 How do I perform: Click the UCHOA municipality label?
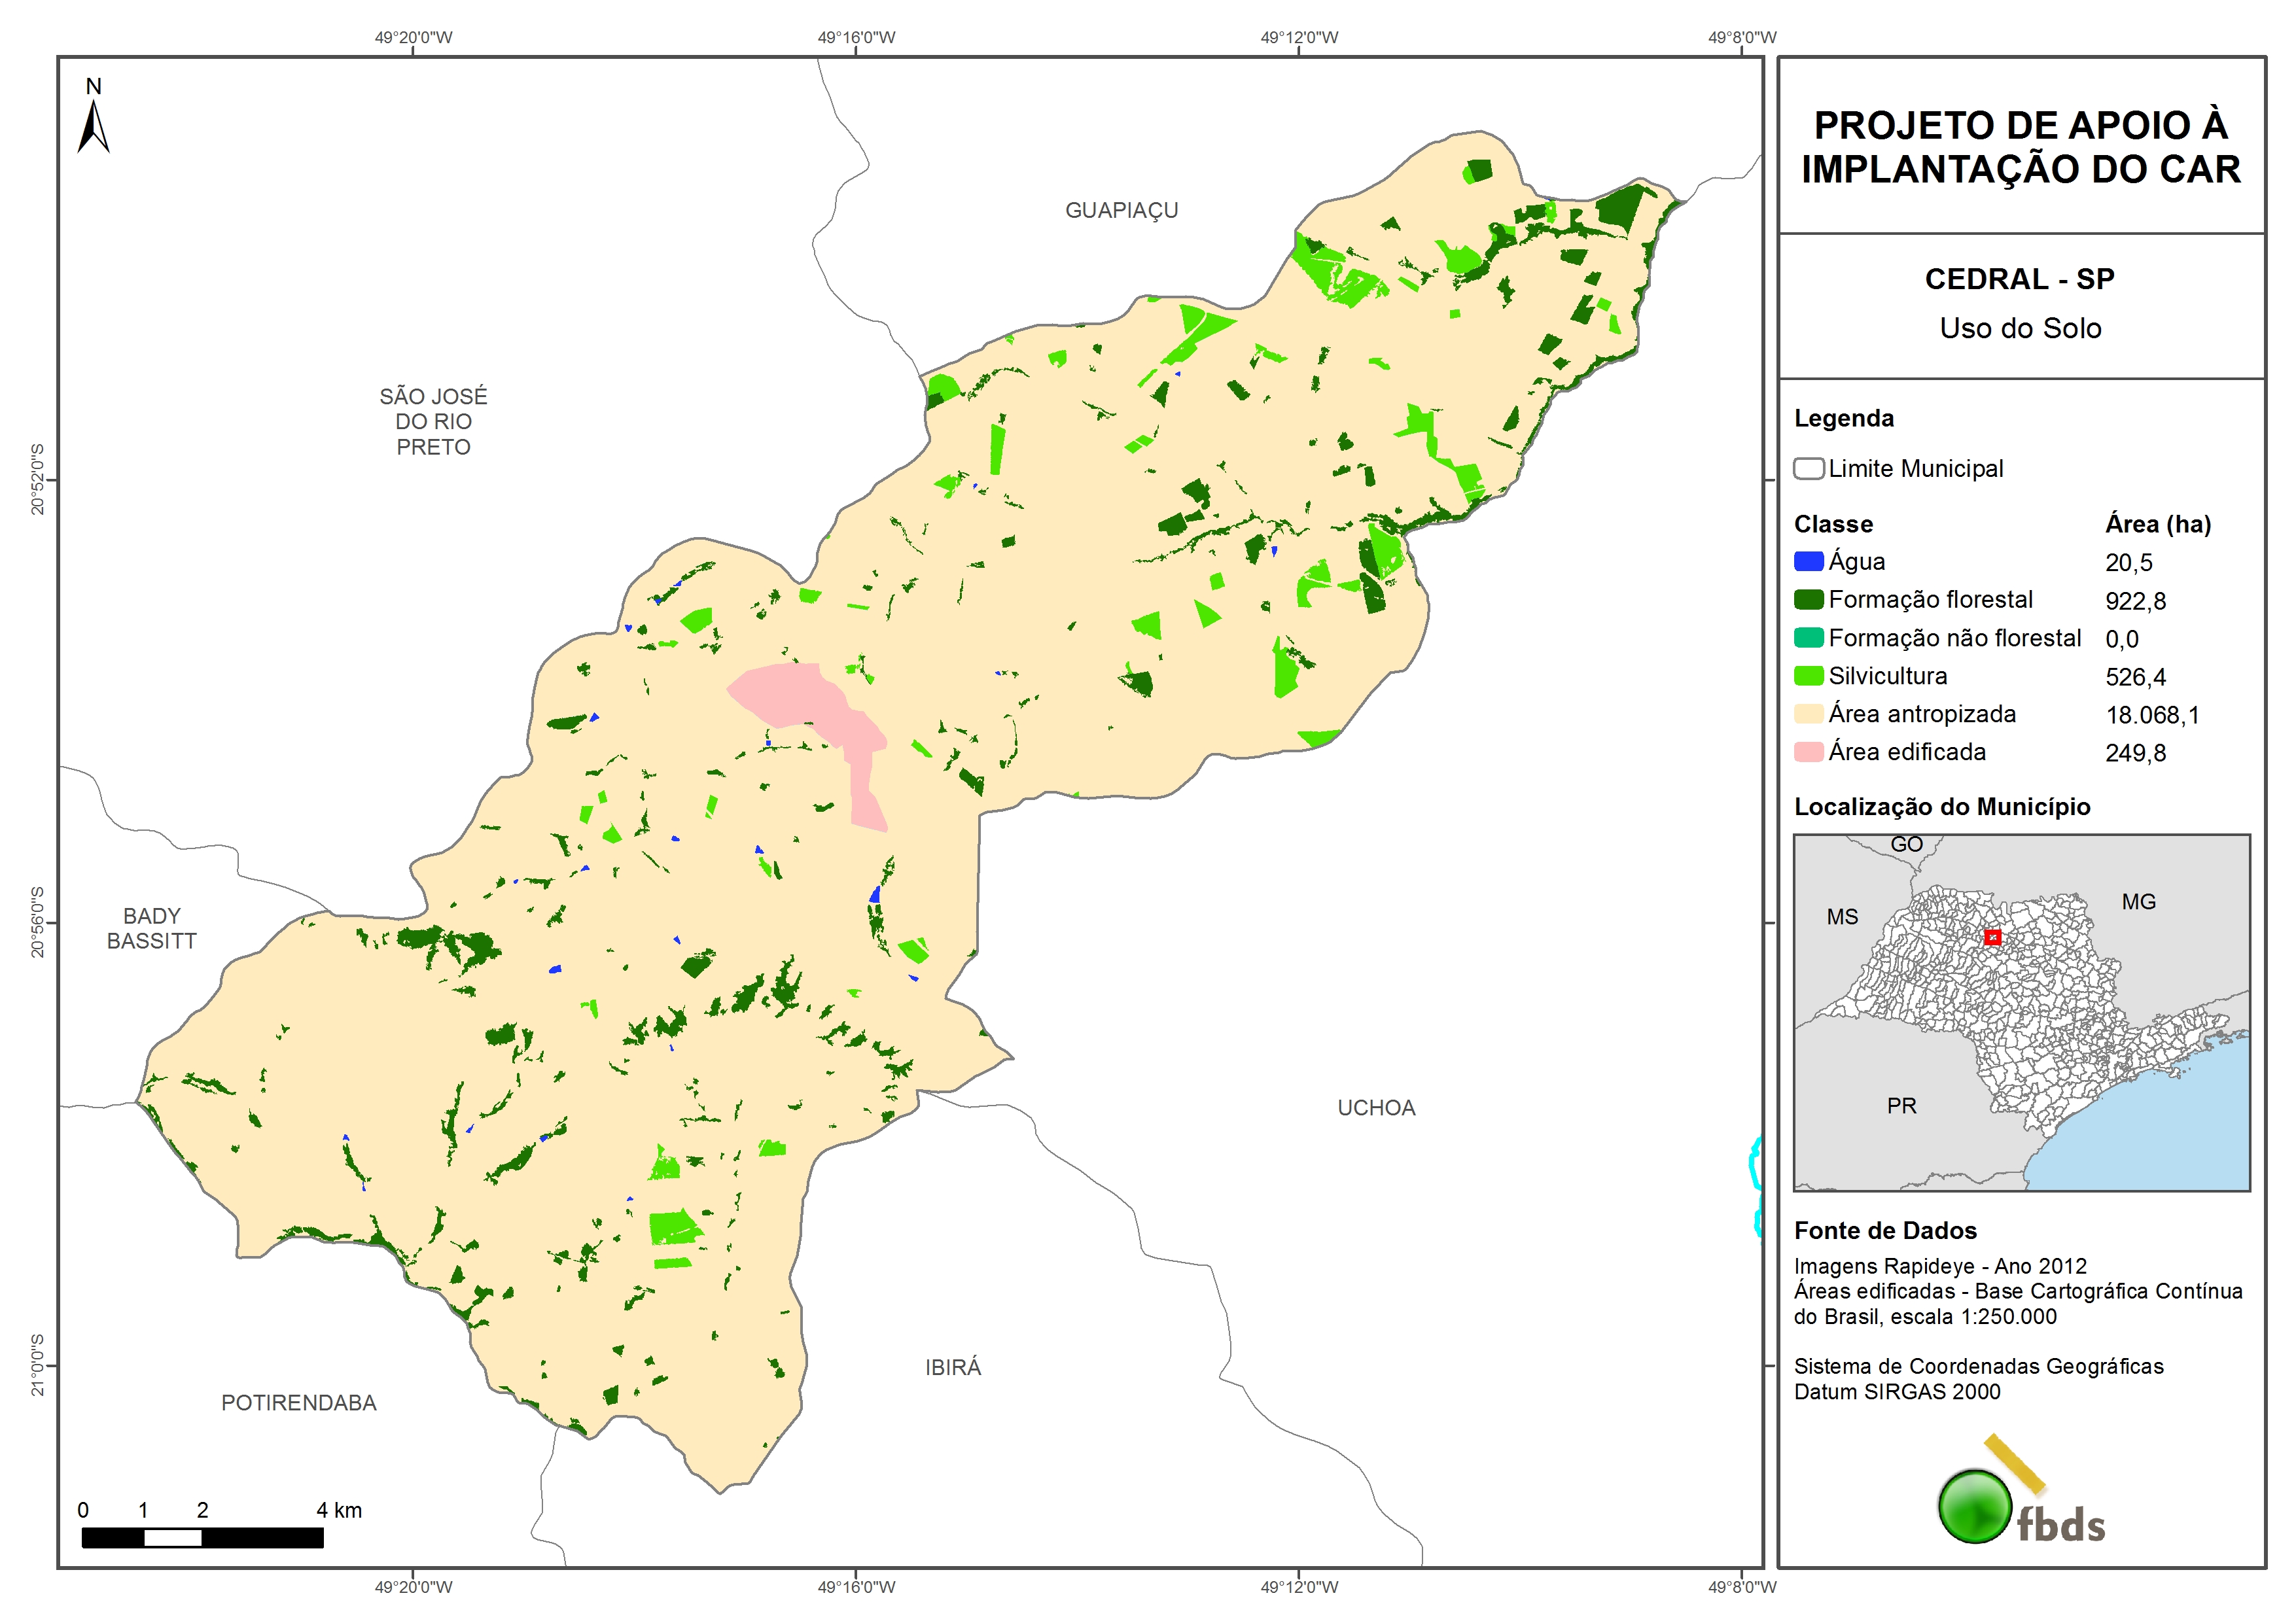tap(1376, 1107)
